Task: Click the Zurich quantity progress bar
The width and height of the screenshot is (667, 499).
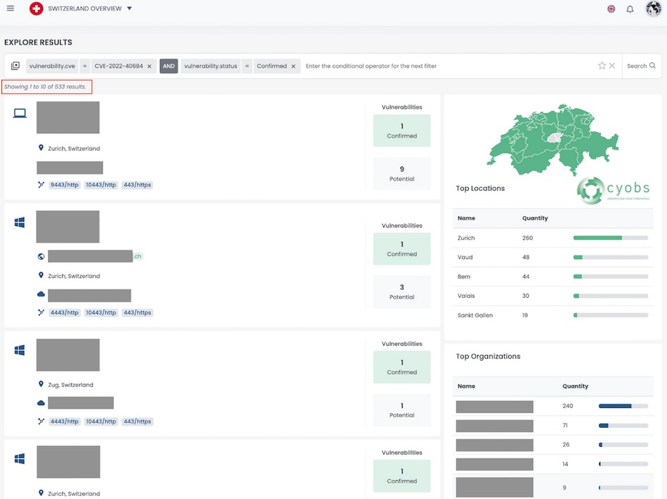Action: tap(611, 238)
